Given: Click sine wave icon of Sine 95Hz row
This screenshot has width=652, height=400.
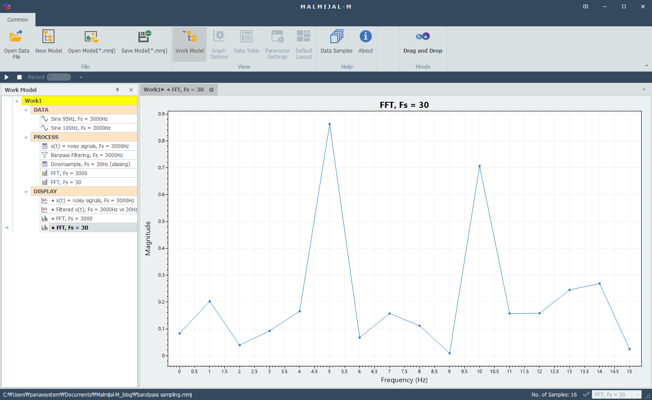Looking at the screenshot, I should point(45,119).
